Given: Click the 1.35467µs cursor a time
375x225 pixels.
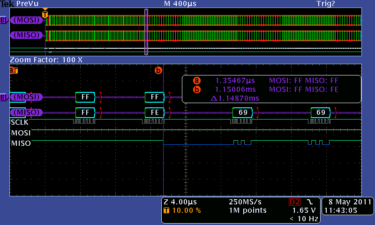Looking at the screenshot, I should pos(235,81).
